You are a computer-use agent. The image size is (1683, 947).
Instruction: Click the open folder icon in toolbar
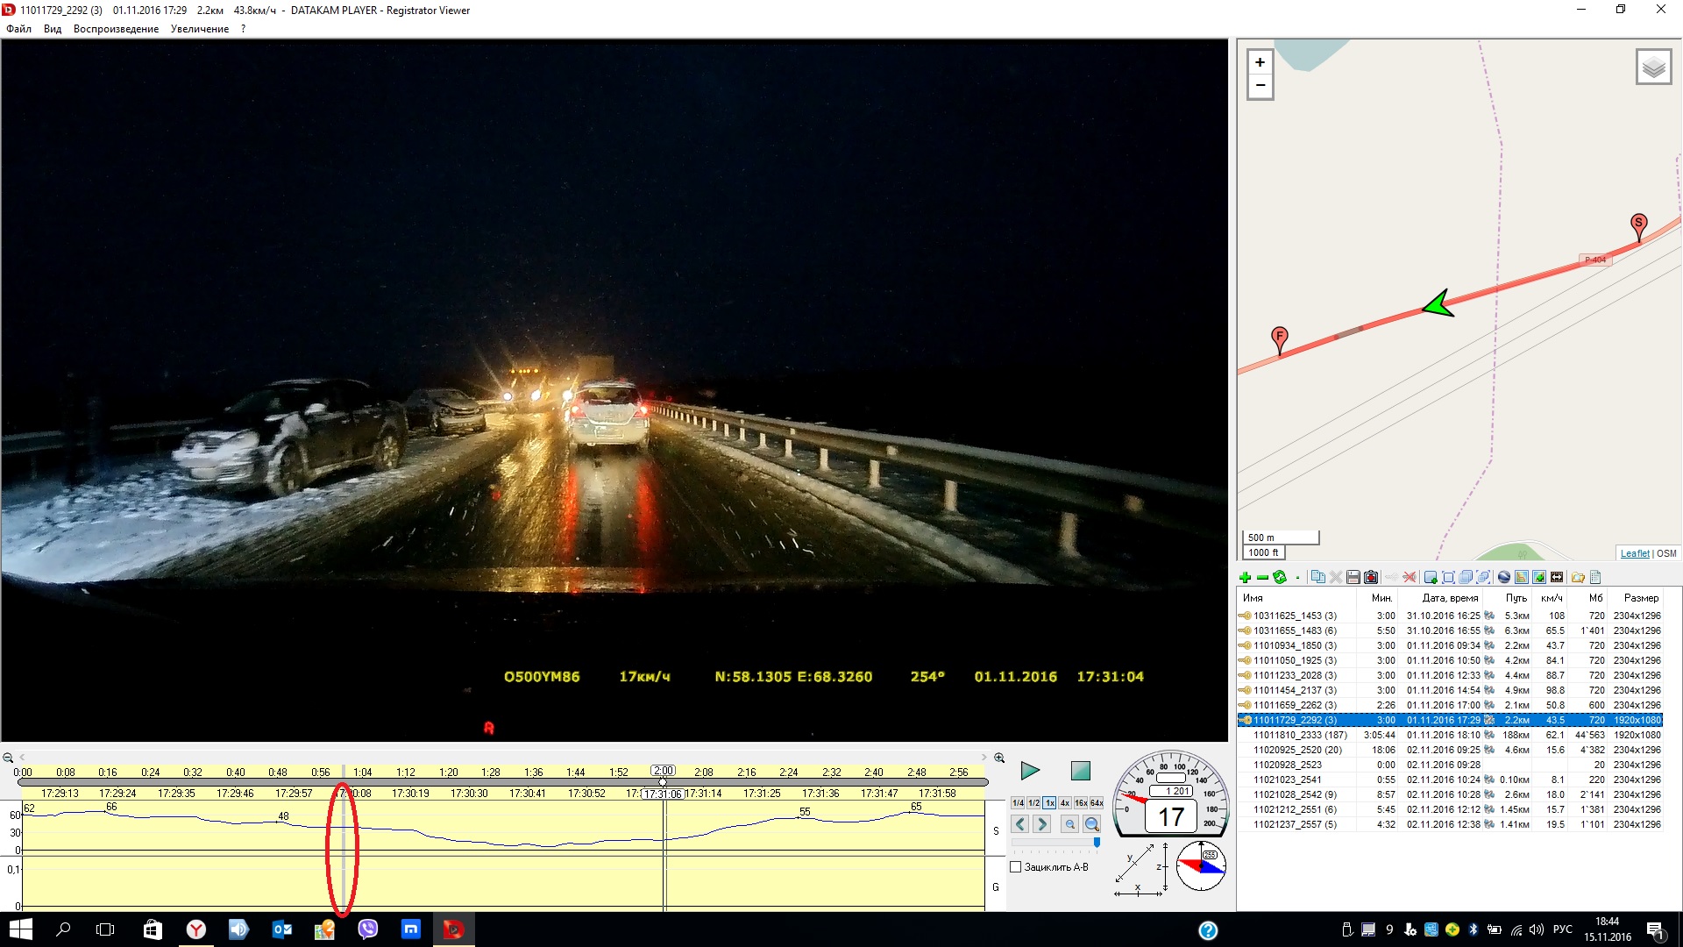coord(1578,577)
